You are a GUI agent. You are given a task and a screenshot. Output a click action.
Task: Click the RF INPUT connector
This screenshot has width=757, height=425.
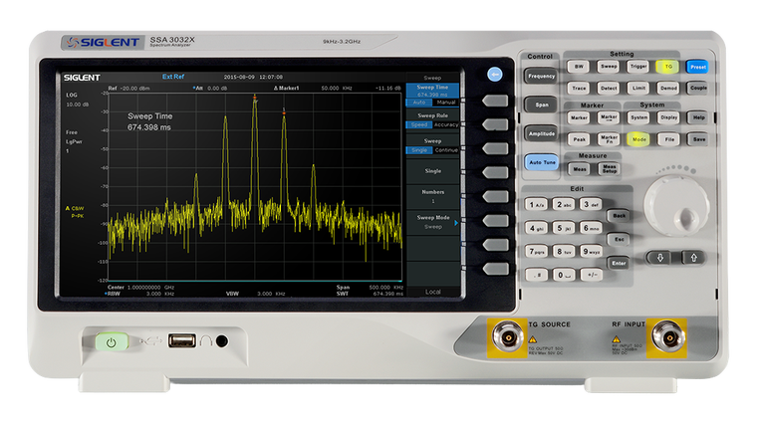pyautogui.click(x=668, y=337)
